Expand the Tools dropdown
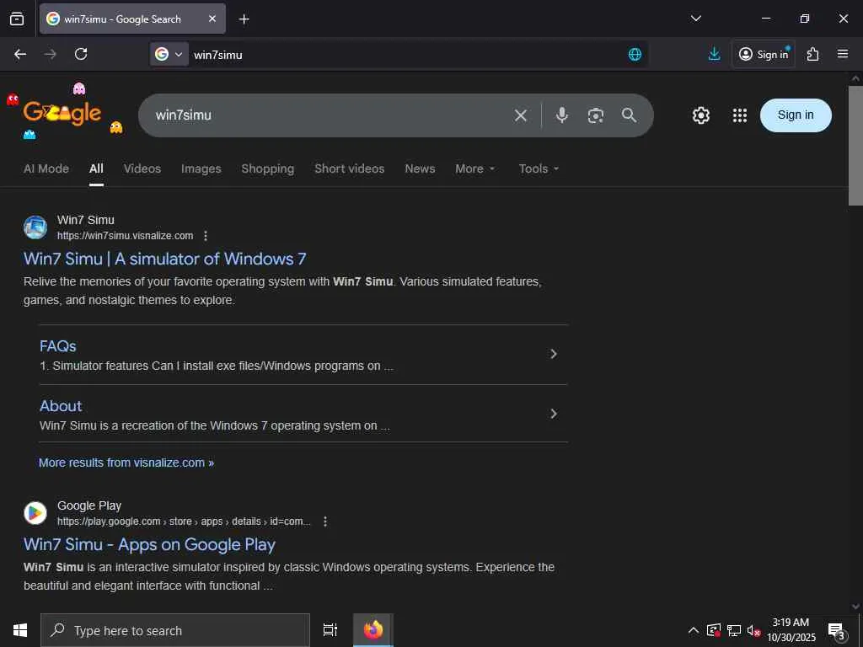The image size is (863, 647). click(x=539, y=168)
